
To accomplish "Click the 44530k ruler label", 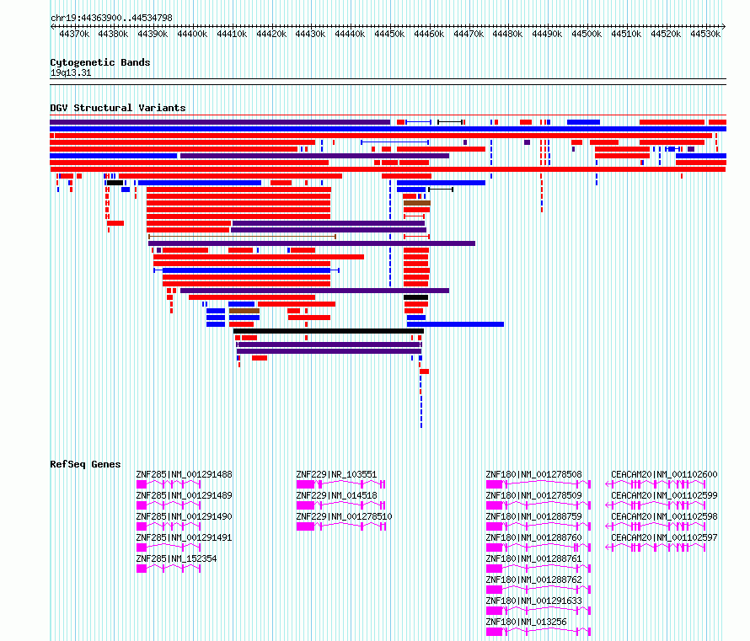I will tap(705, 34).
